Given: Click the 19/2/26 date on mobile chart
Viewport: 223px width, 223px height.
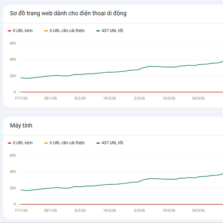Looking at the screenshot, I should pyautogui.click(x=110, y=98).
